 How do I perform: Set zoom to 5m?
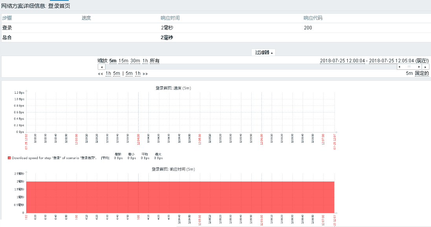(x=113, y=61)
